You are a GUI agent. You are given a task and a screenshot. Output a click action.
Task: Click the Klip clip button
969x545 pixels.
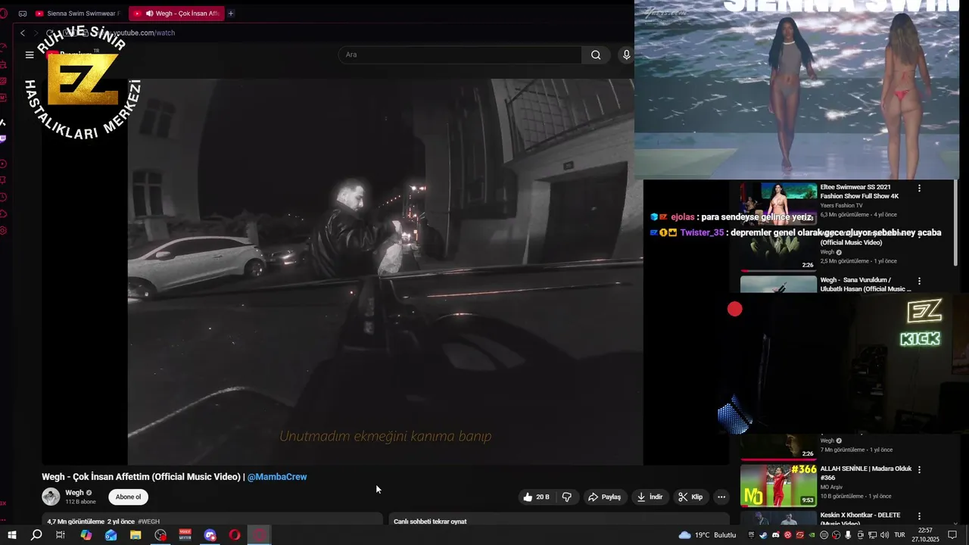(x=690, y=497)
